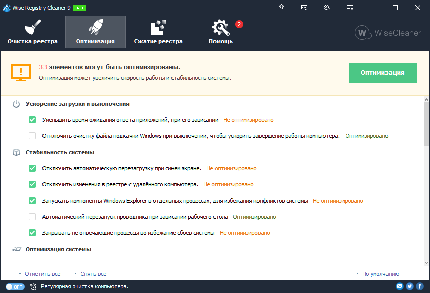430x293 pixels.
Task: Click Не оптимизировано status beside синем экране item
Action: click(232, 168)
